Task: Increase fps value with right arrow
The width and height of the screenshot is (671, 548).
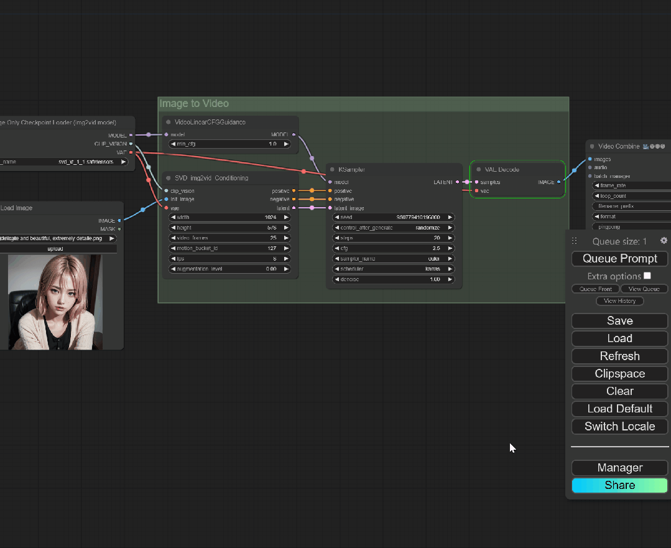Action: (286, 259)
